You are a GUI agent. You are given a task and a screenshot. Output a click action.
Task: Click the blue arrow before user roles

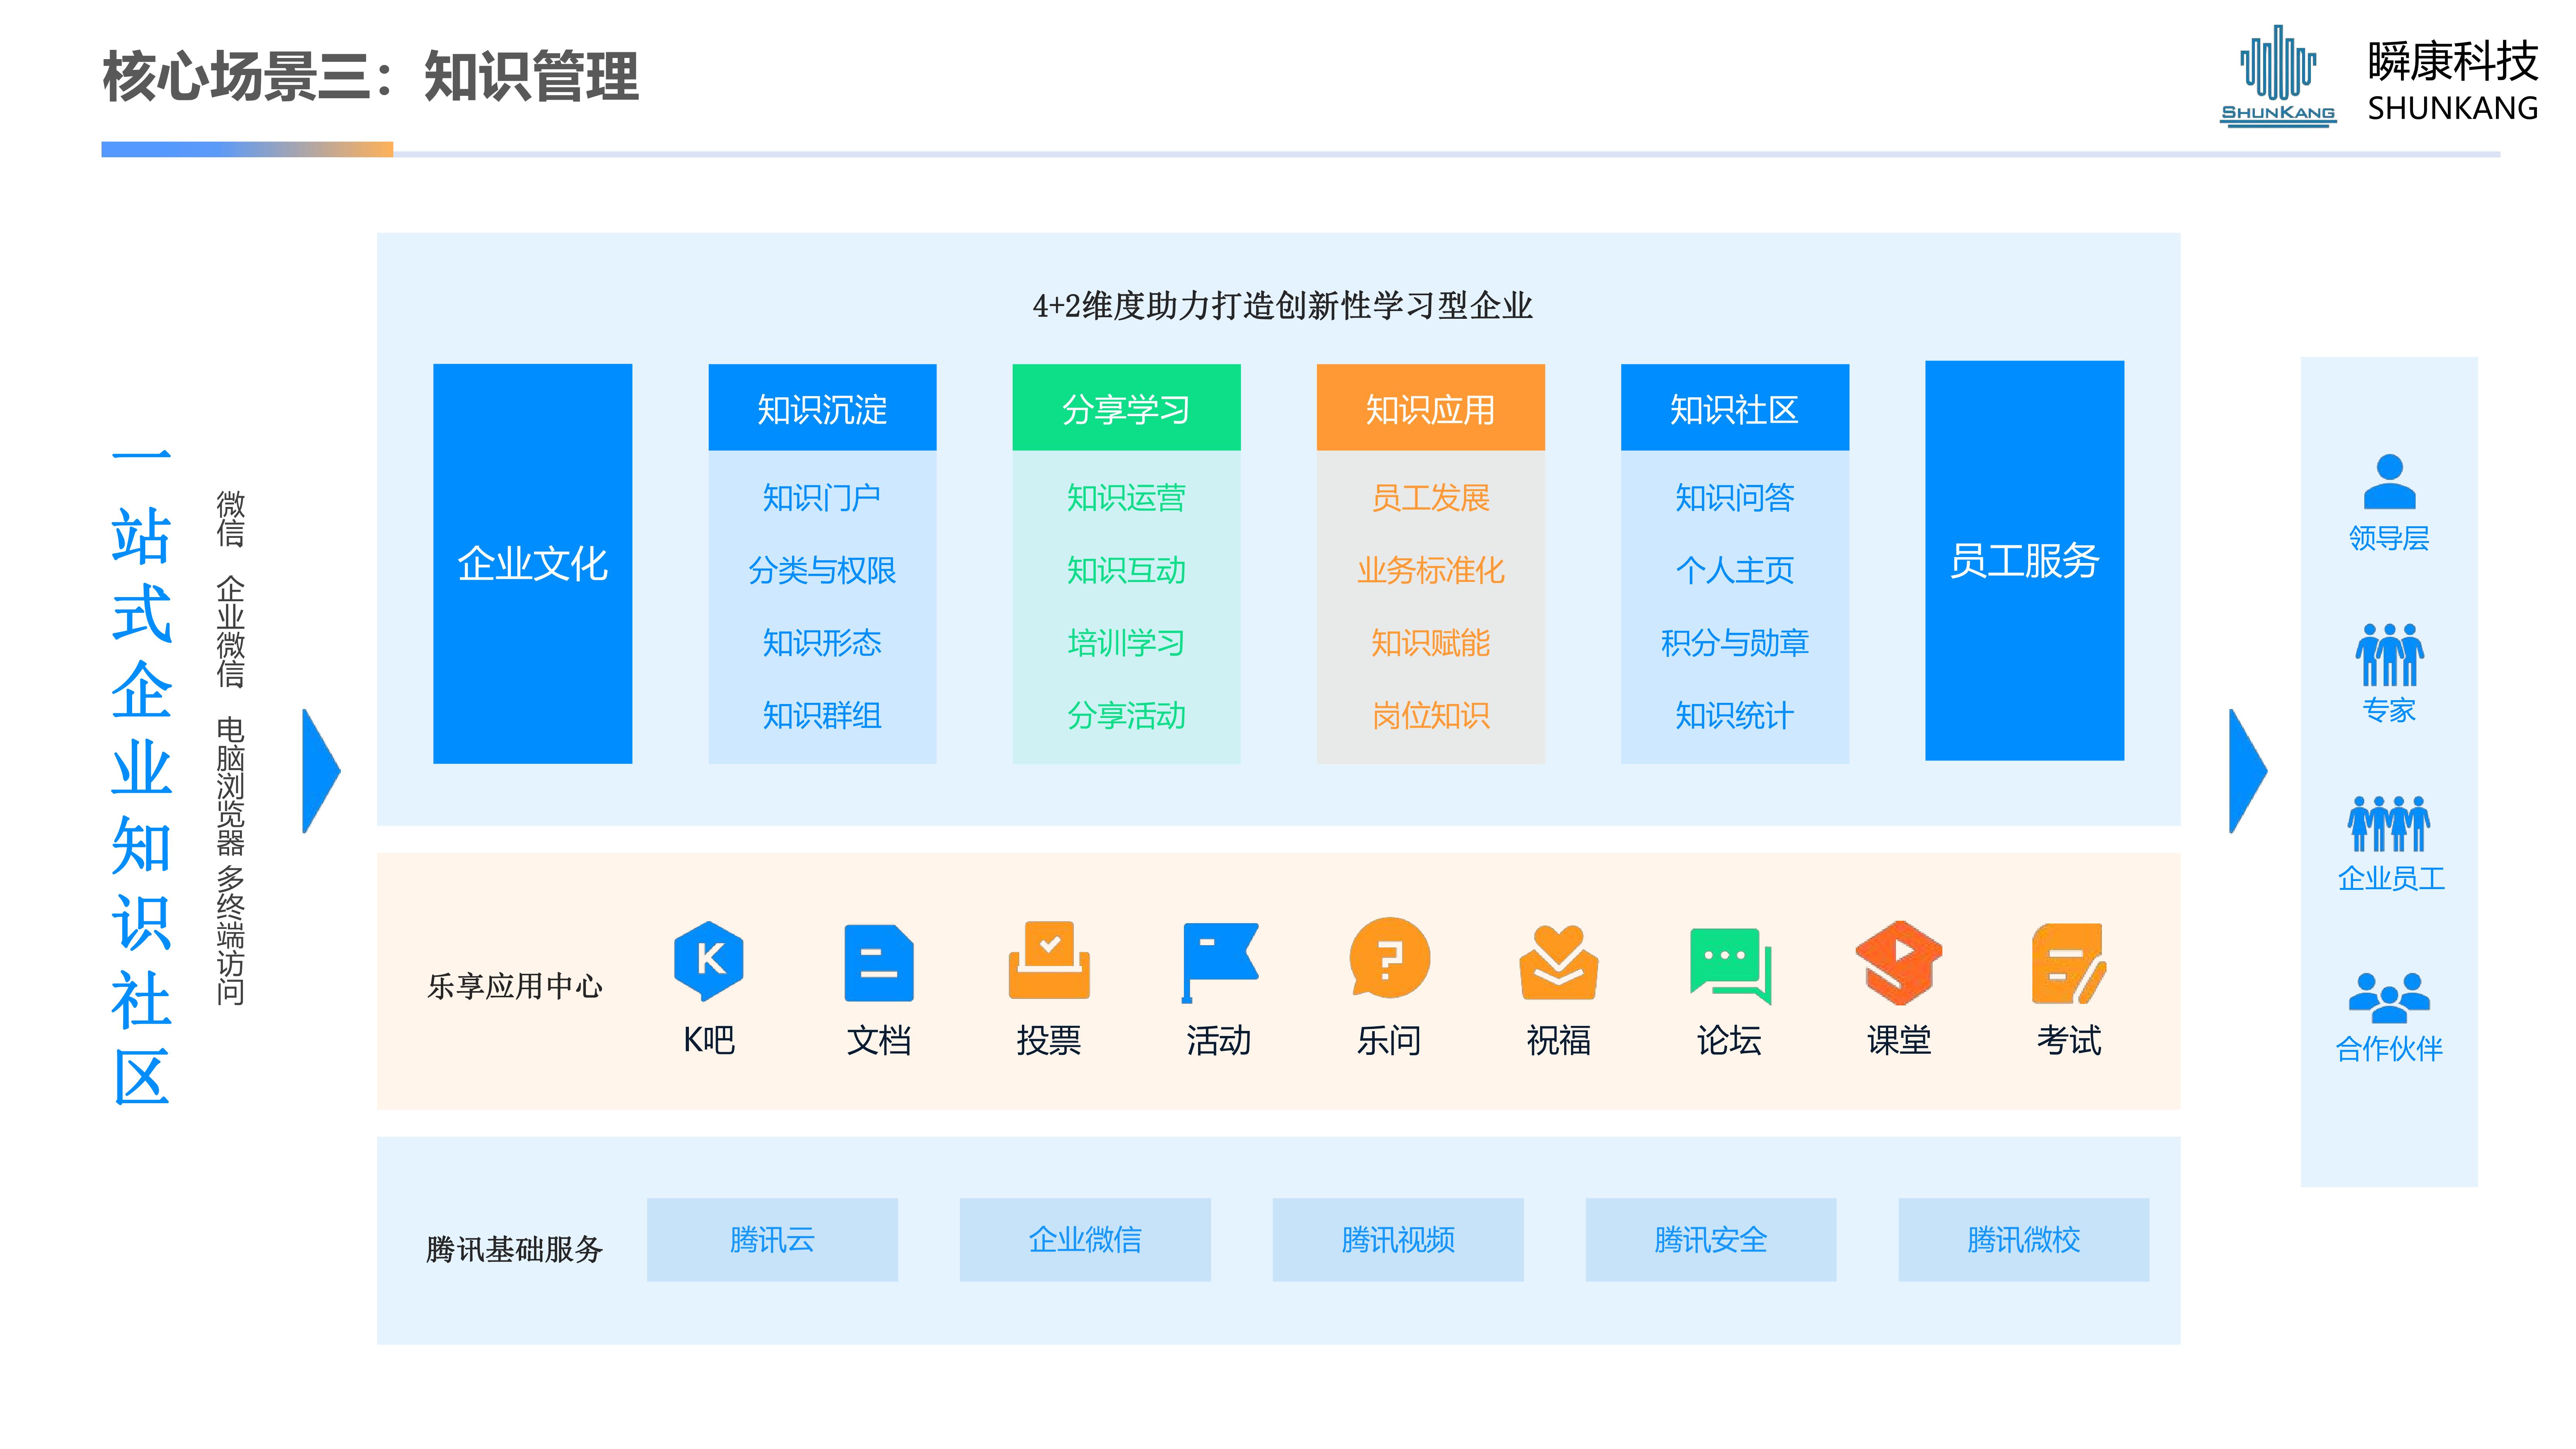[x=2248, y=771]
